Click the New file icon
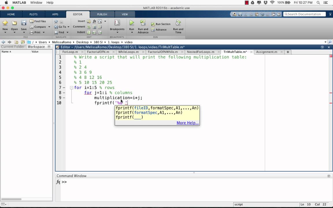Viewport: 333px width, 208px height. [x=5, y=23]
